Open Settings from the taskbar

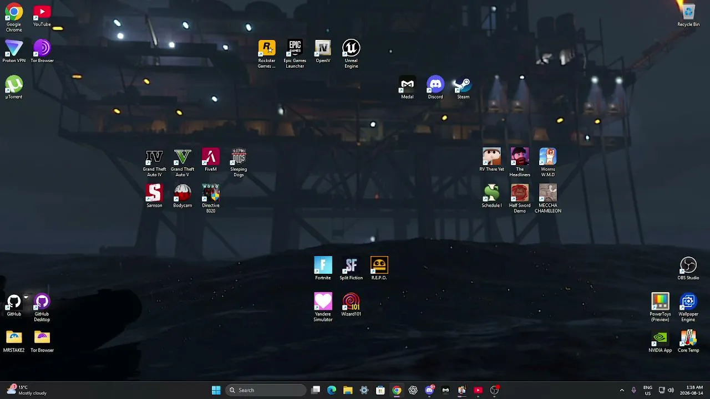point(364,390)
